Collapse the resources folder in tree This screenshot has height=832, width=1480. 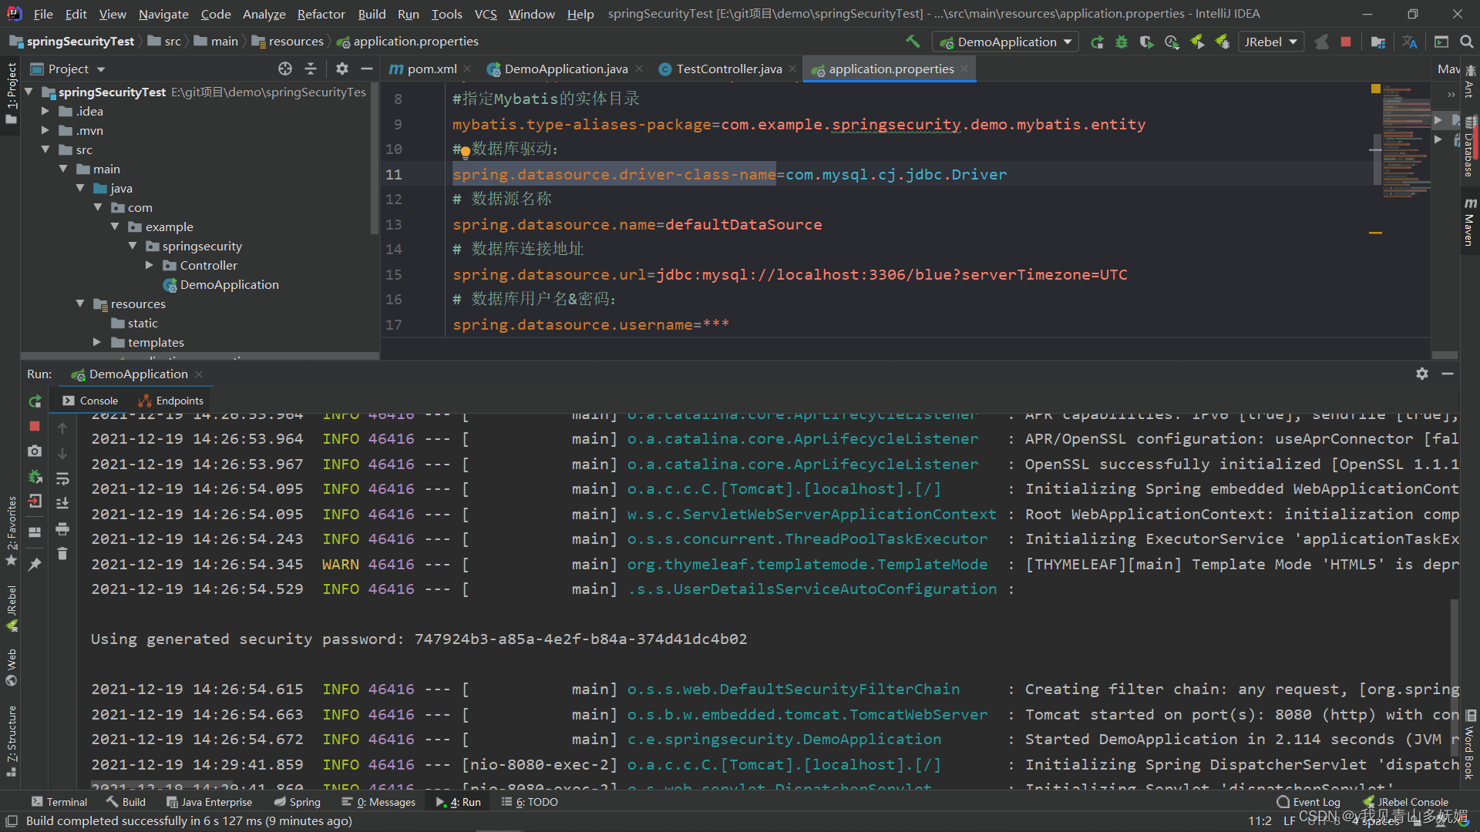pyautogui.click(x=80, y=304)
